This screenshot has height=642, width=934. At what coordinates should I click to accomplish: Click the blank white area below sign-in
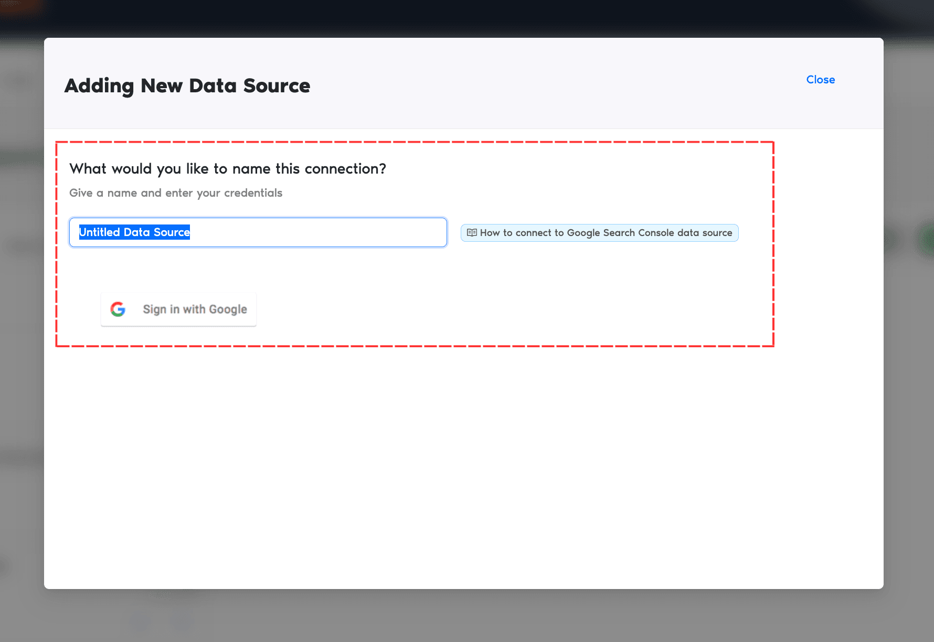pyautogui.click(x=420, y=462)
